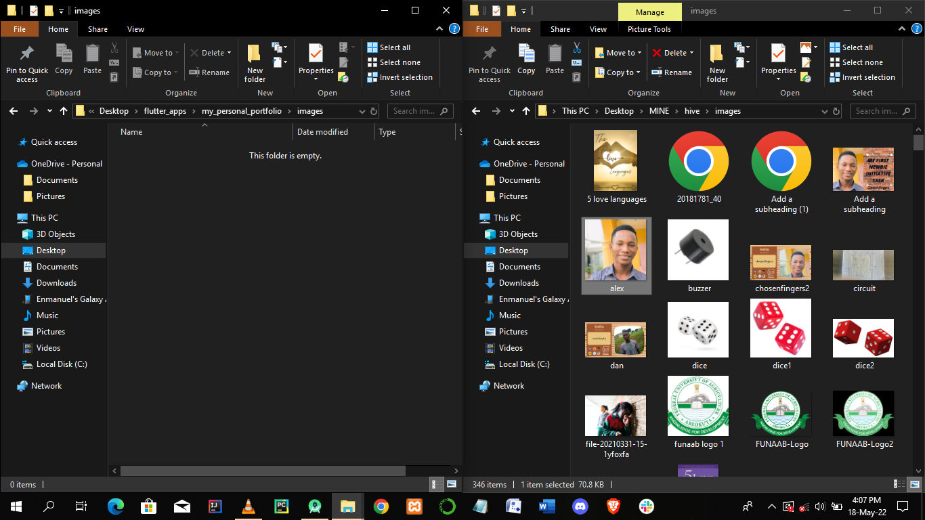The image size is (925, 520).
Task: Select Local Disk (C:) in right window pane
Action: (x=524, y=364)
